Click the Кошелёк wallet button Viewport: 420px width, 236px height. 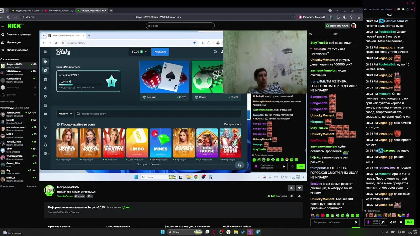pyautogui.click(x=160, y=52)
